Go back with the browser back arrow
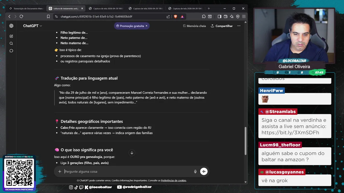 9,16
